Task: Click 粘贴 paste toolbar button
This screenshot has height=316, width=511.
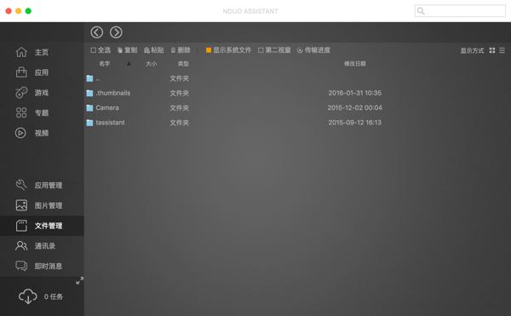Action: click(x=154, y=50)
